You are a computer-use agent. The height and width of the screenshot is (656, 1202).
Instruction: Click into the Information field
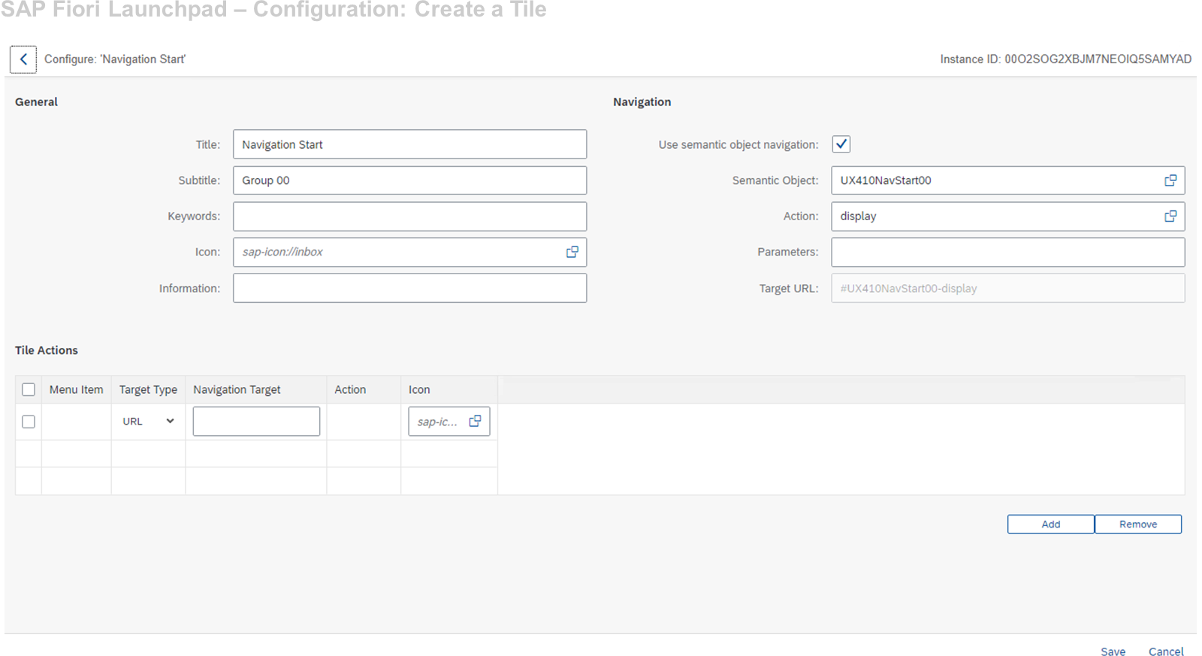pos(409,288)
